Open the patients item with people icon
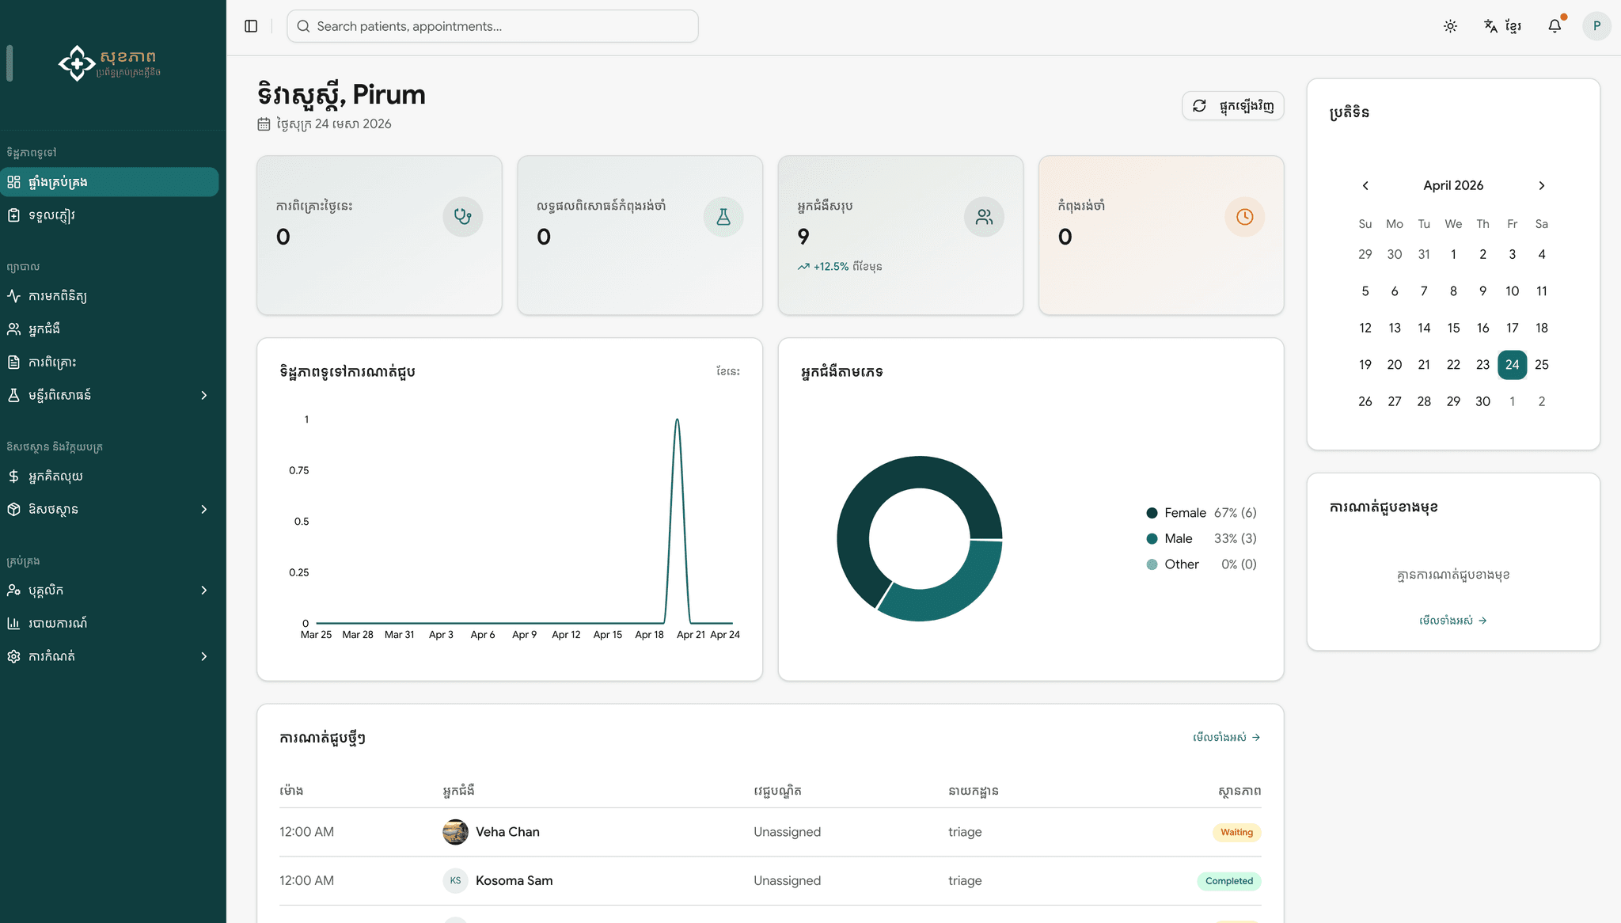The width and height of the screenshot is (1621, 923). [x=109, y=329]
